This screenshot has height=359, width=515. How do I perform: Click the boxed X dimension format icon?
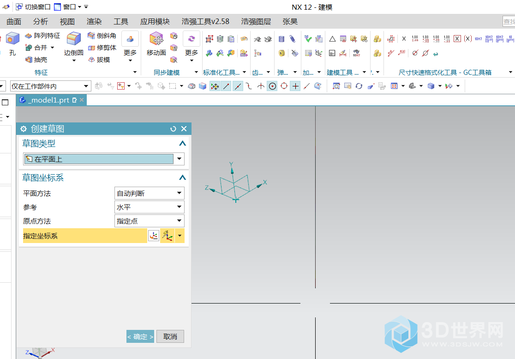[x=457, y=39]
